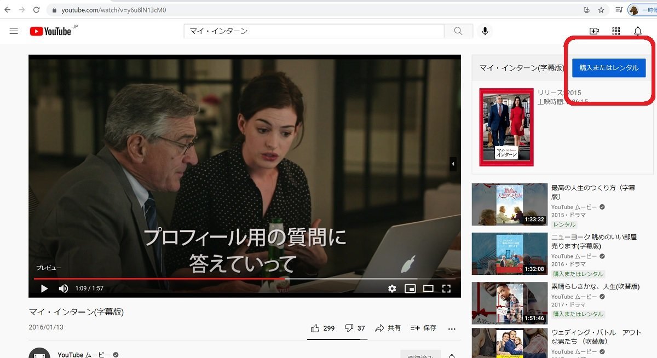The height and width of the screenshot is (358, 657).
Task: Click the search magnifier button
Action: 458,31
